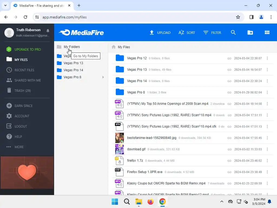This screenshot has width=277, height=208.
Task: Open the Sort options
Action: click(x=187, y=32)
